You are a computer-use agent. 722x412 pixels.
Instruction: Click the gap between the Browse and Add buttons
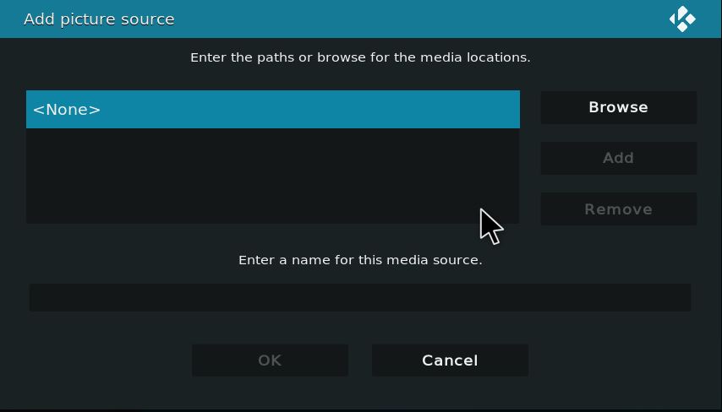[x=618, y=133]
